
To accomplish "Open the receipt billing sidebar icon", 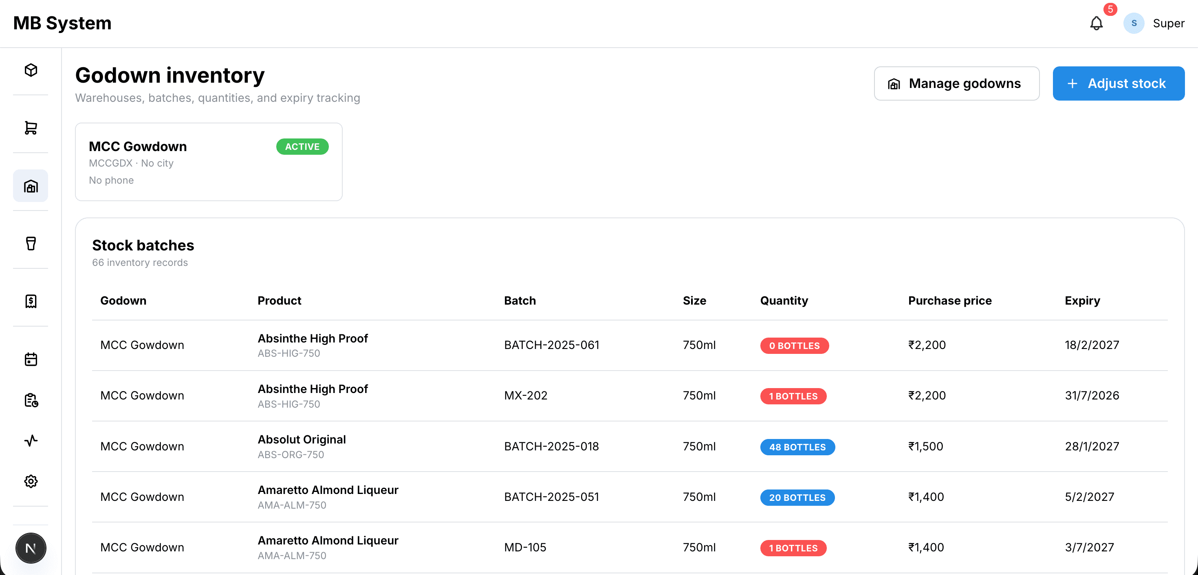I will pyautogui.click(x=31, y=301).
